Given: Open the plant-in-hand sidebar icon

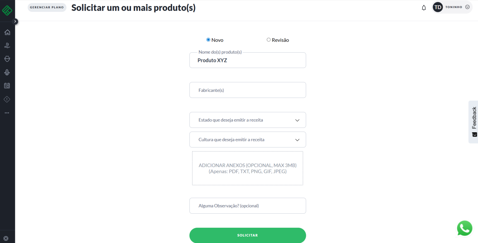Looking at the screenshot, I should coord(7,45).
